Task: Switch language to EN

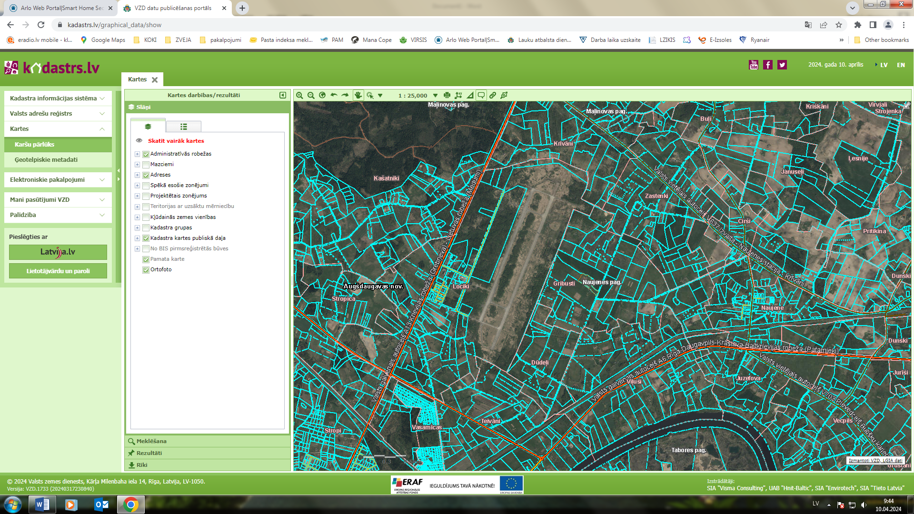Action: click(901, 65)
